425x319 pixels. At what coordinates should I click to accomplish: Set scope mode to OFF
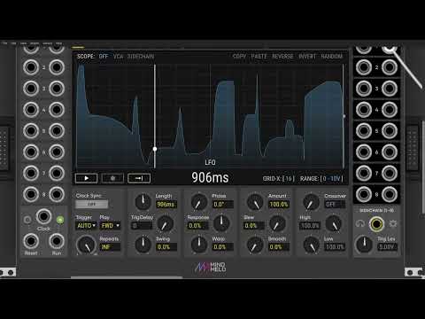click(x=104, y=56)
